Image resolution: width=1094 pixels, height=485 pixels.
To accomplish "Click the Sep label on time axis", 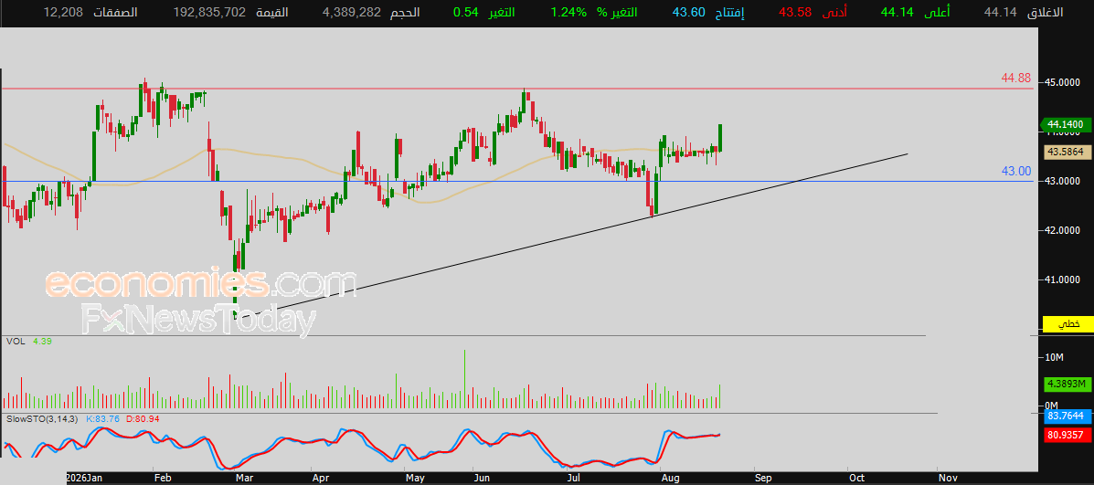I will [x=763, y=478].
